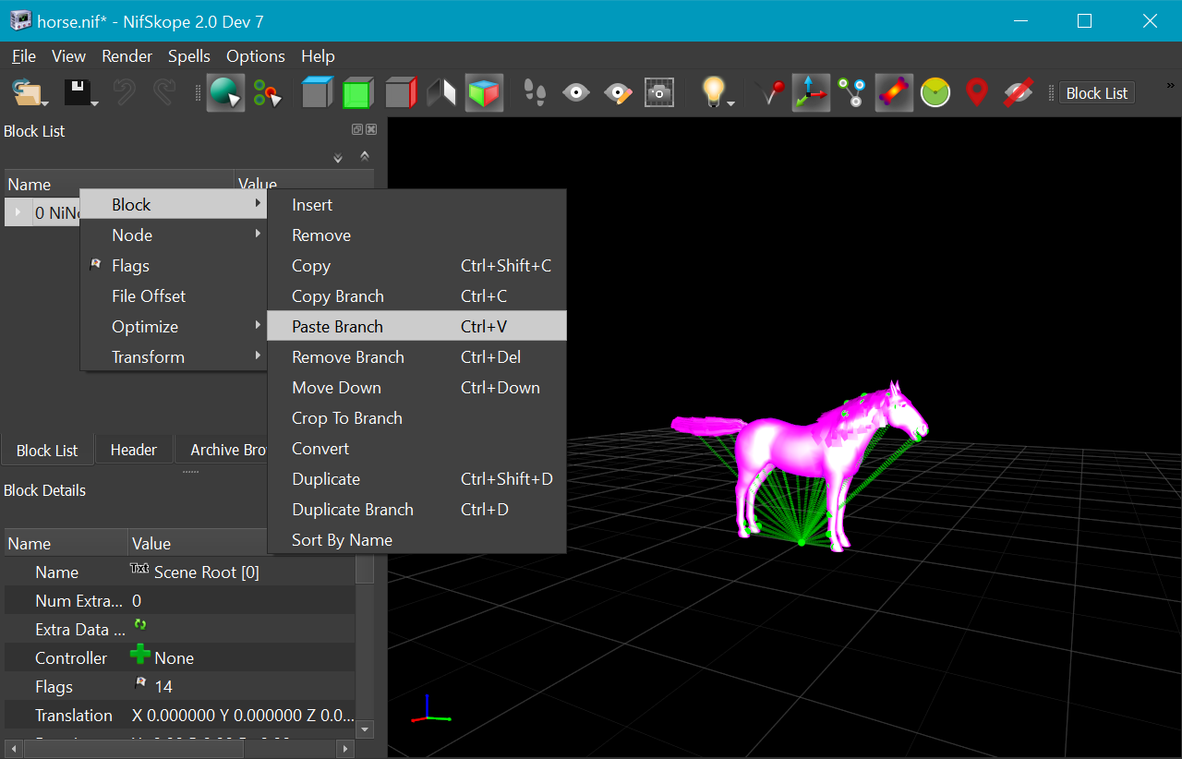Activate the Select Vertices tool

(x=267, y=92)
